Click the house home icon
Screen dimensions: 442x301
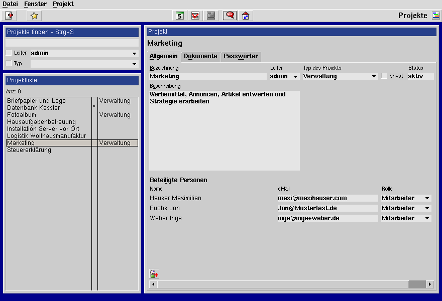point(246,16)
